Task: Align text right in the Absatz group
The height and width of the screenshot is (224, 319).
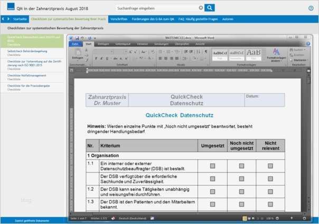Action: coord(172,59)
